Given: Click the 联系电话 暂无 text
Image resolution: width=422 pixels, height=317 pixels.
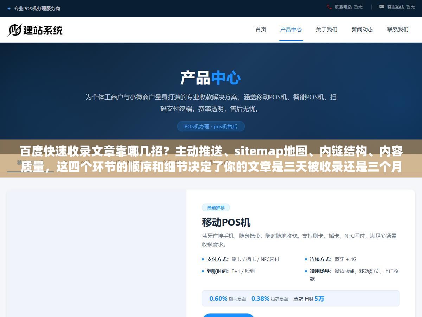Looking at the screenshot, I should [x=349, y=7].
